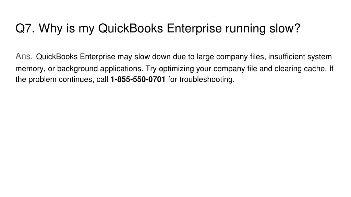351x197 pixels.
Task: Click the words "insufficient system"
Action: pyautogui.click(x=300, y=57)
